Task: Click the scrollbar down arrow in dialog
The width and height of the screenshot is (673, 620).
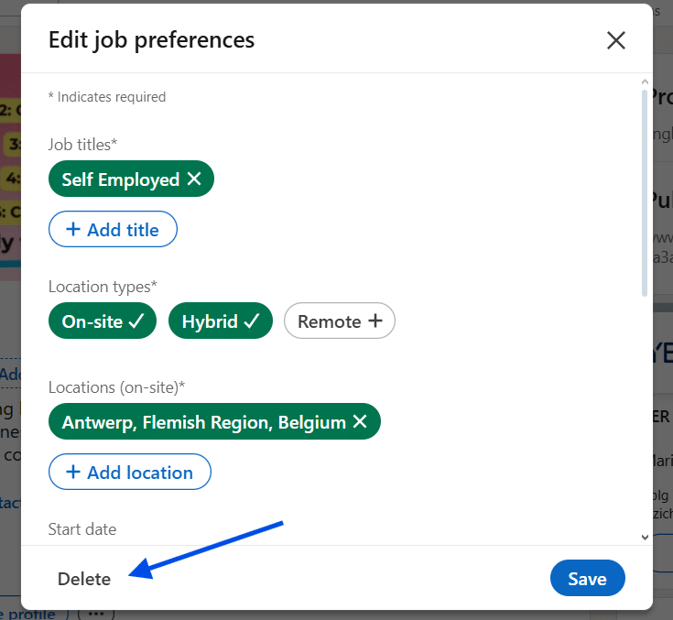Action: click(x=645, y=538)
